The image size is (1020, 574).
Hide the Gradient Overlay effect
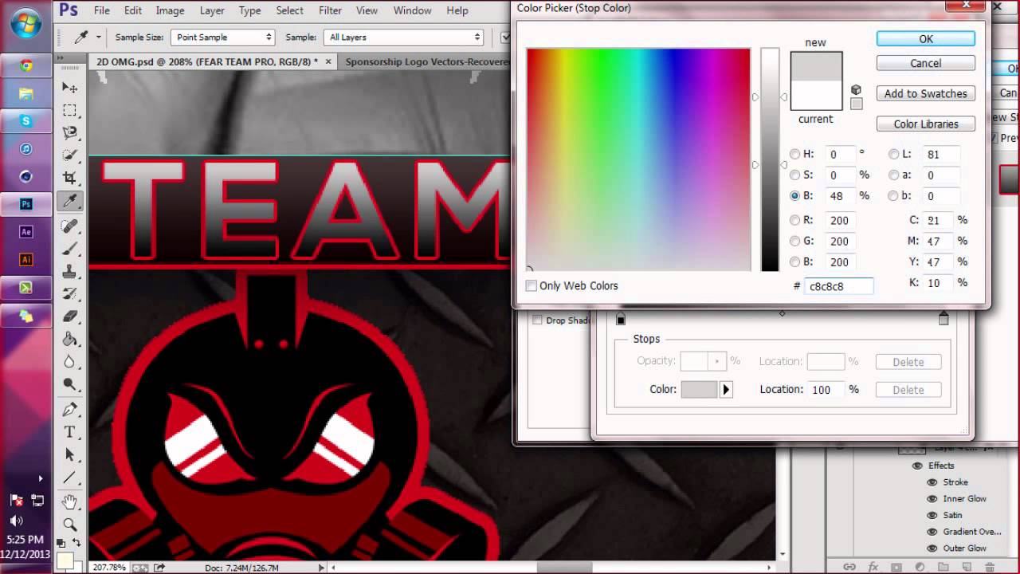pyautogui.click(x=932, y=532)
